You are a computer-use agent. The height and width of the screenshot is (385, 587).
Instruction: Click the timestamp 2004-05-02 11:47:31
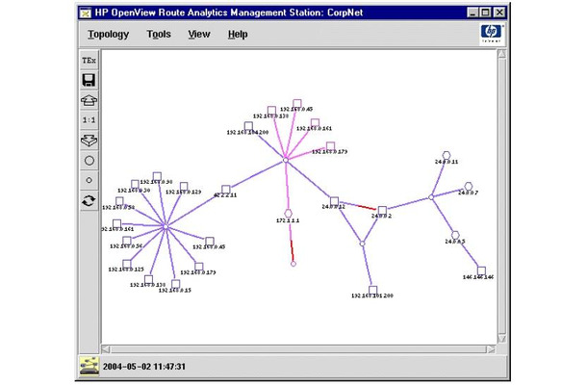[x=144, y=367]
